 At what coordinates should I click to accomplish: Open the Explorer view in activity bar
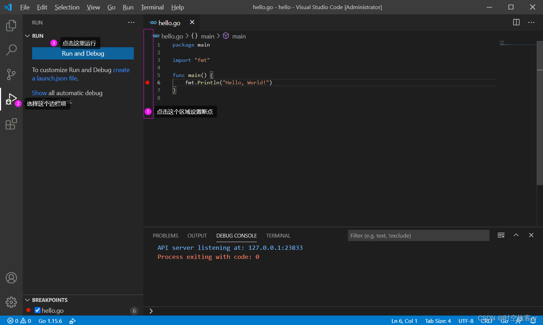pos(11,26)
